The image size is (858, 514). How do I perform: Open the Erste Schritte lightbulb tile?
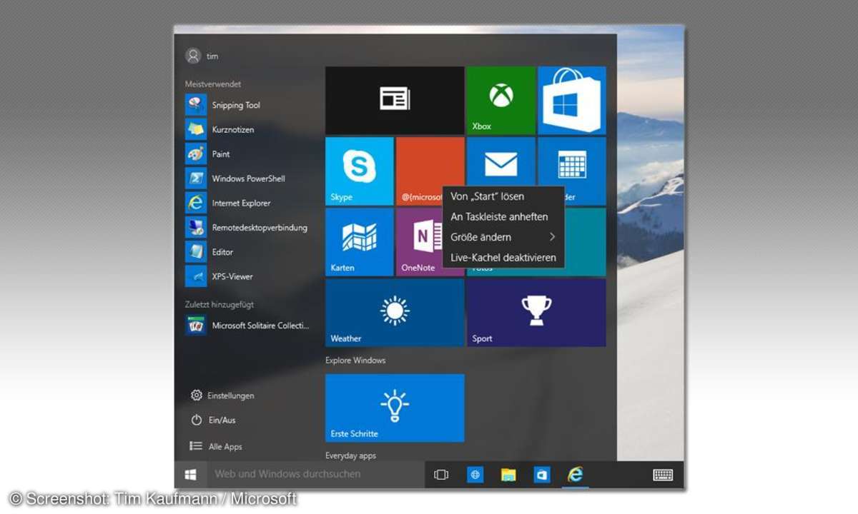tap(395, 408)
